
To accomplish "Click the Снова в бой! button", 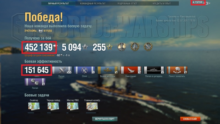I will tap(190, 119).
